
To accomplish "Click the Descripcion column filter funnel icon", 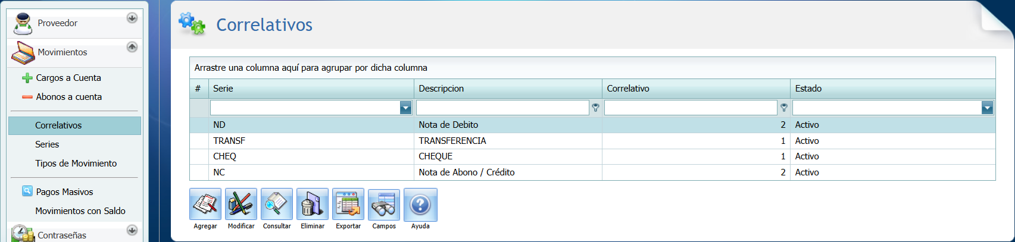I will (595, 108).
